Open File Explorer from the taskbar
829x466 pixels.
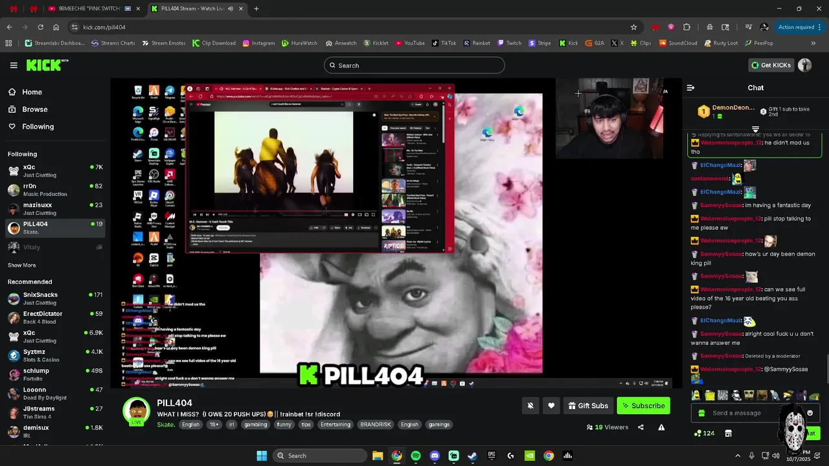tap(378, 456)
